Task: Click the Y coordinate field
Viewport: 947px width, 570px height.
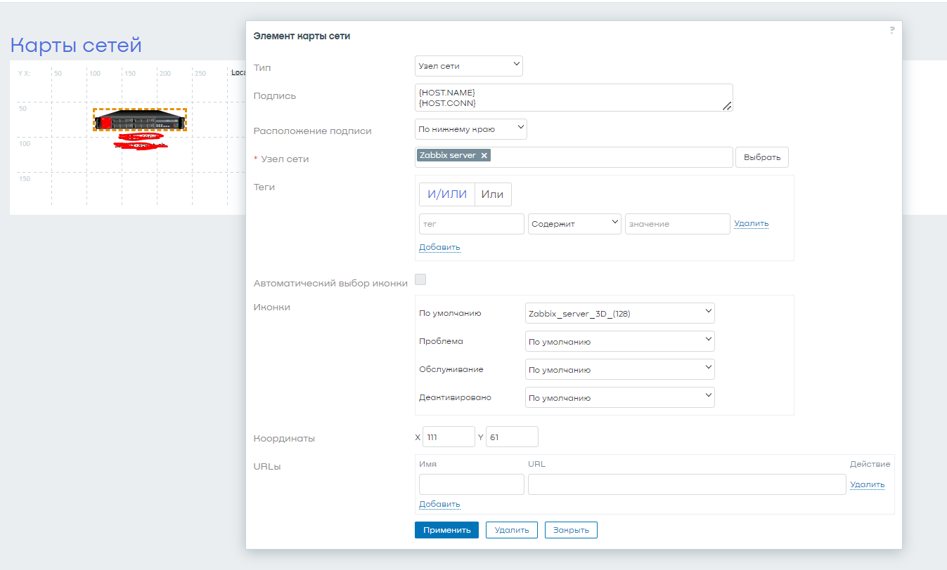Action: click(512, 437)
